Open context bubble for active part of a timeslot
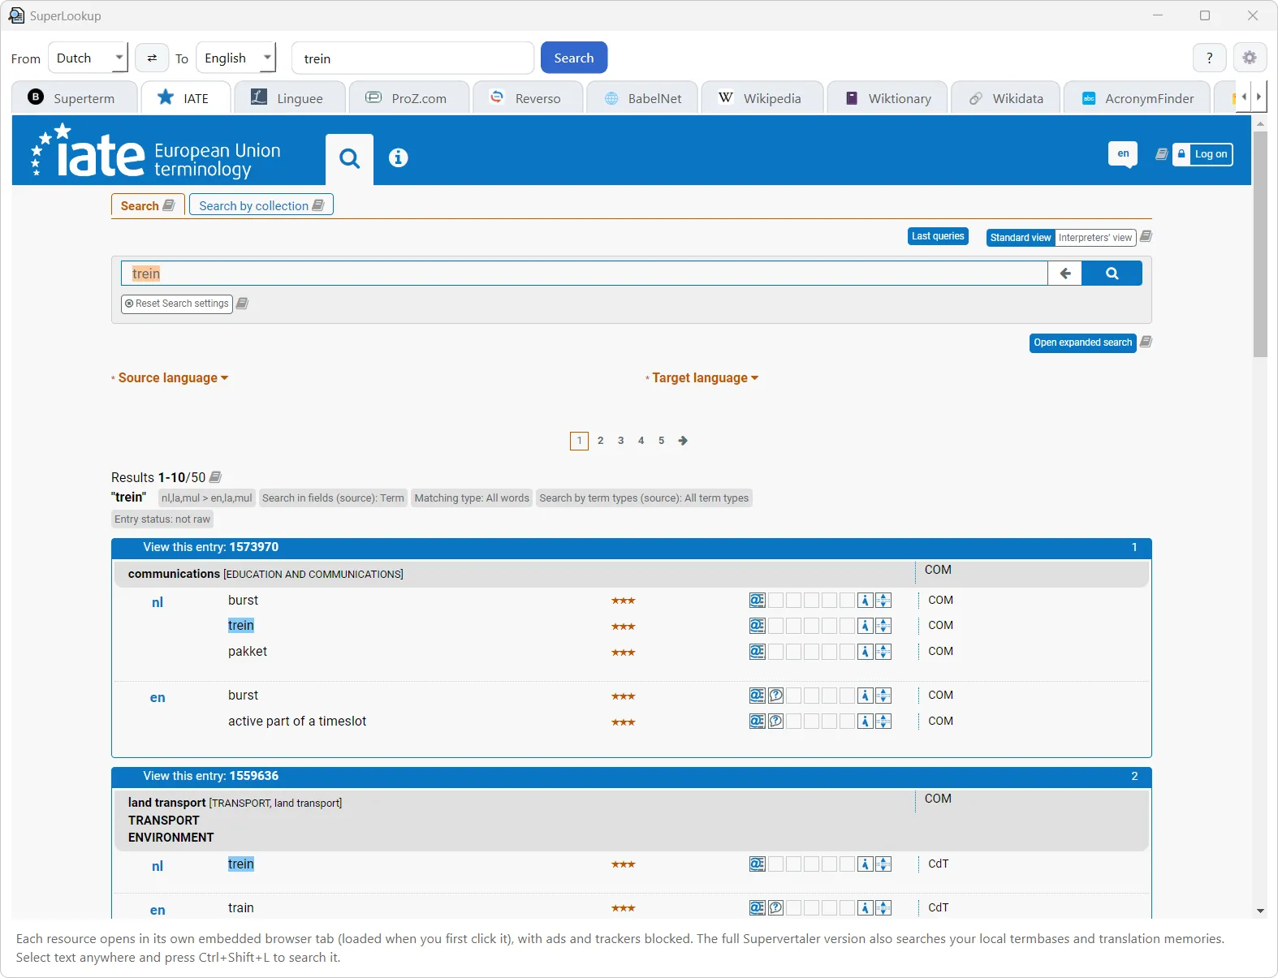Screen dimensions: 1278x978 pos(775,722)
